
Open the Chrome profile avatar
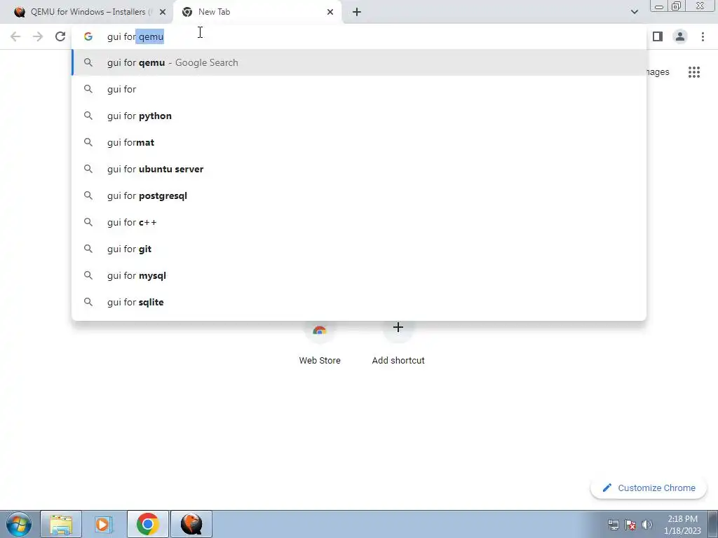point(680,36)
